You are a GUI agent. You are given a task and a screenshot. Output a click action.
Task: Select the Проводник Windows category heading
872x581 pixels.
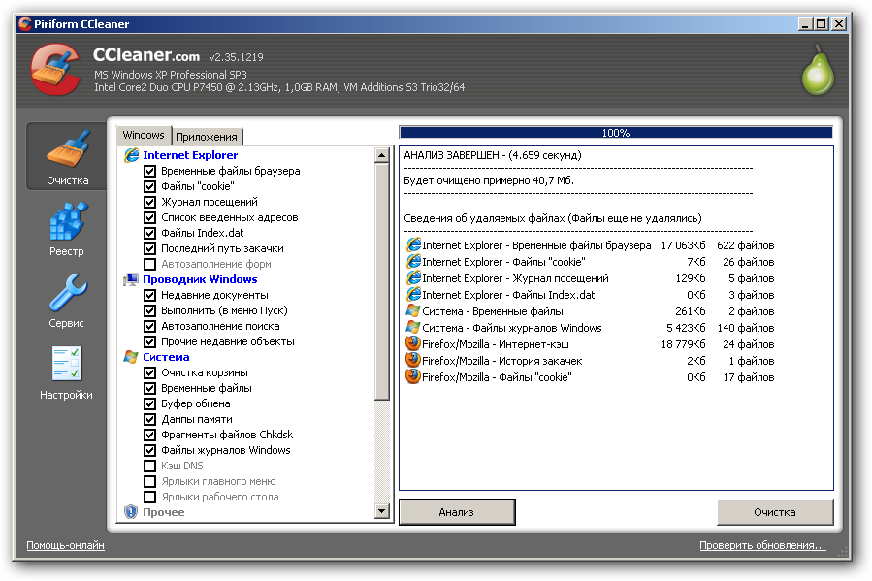click(x=200, y=279)
